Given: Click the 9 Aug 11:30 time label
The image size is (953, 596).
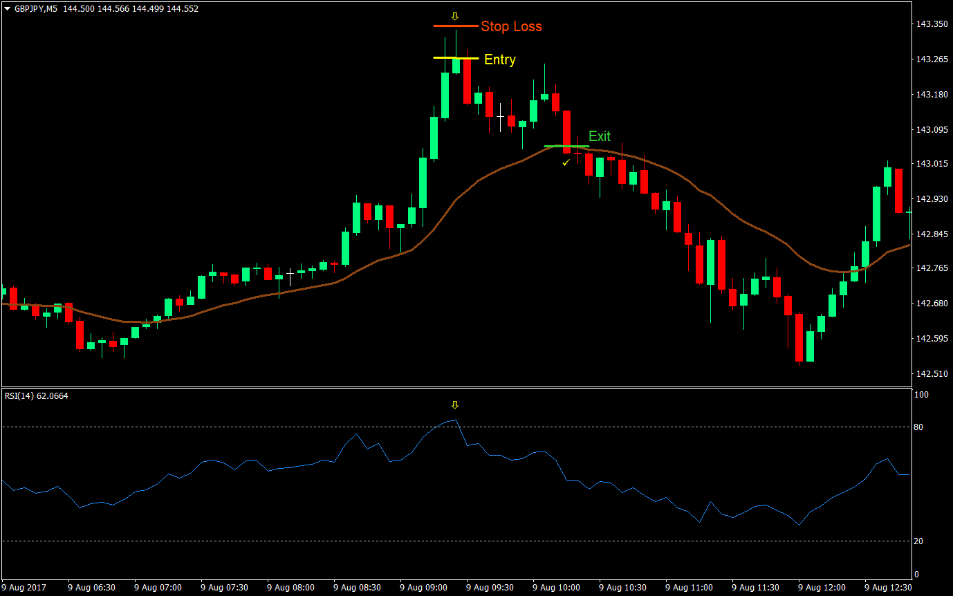Looking at the screenshot, I should point(755,588).
